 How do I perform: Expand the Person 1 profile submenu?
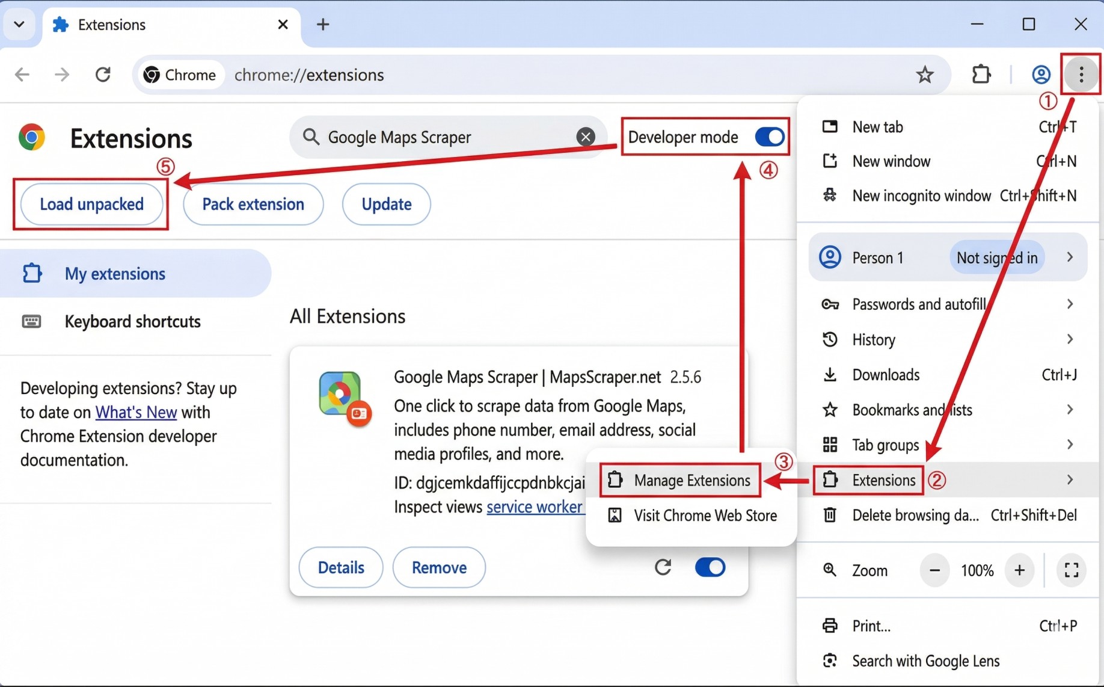[x=1069, y=257]
